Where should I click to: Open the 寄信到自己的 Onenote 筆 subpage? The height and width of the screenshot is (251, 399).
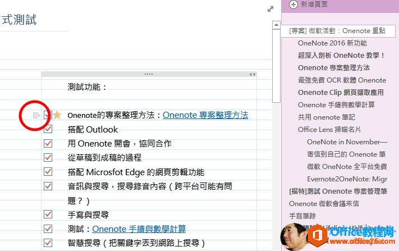point(346,154)
